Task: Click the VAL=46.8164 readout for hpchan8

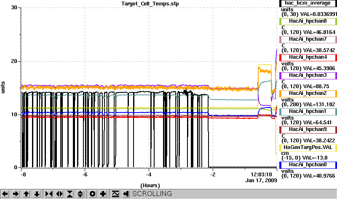Action: point(319,32)
